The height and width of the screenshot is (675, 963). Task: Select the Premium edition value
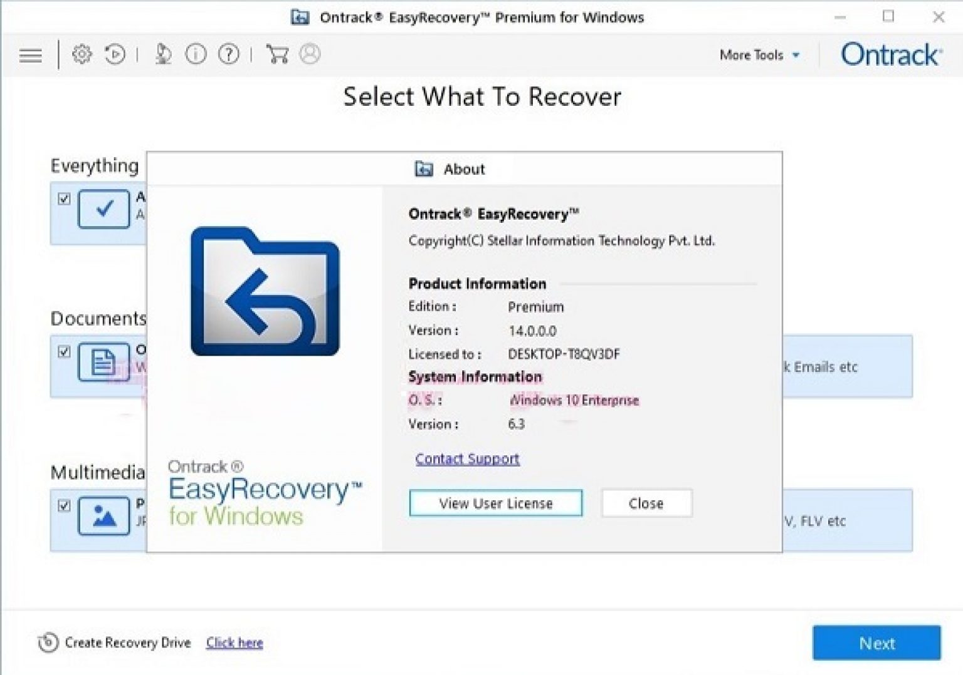(x=535, y=307)
